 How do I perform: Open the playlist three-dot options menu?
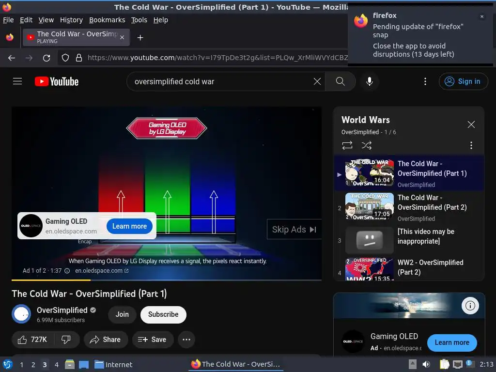tap(471, 145)
